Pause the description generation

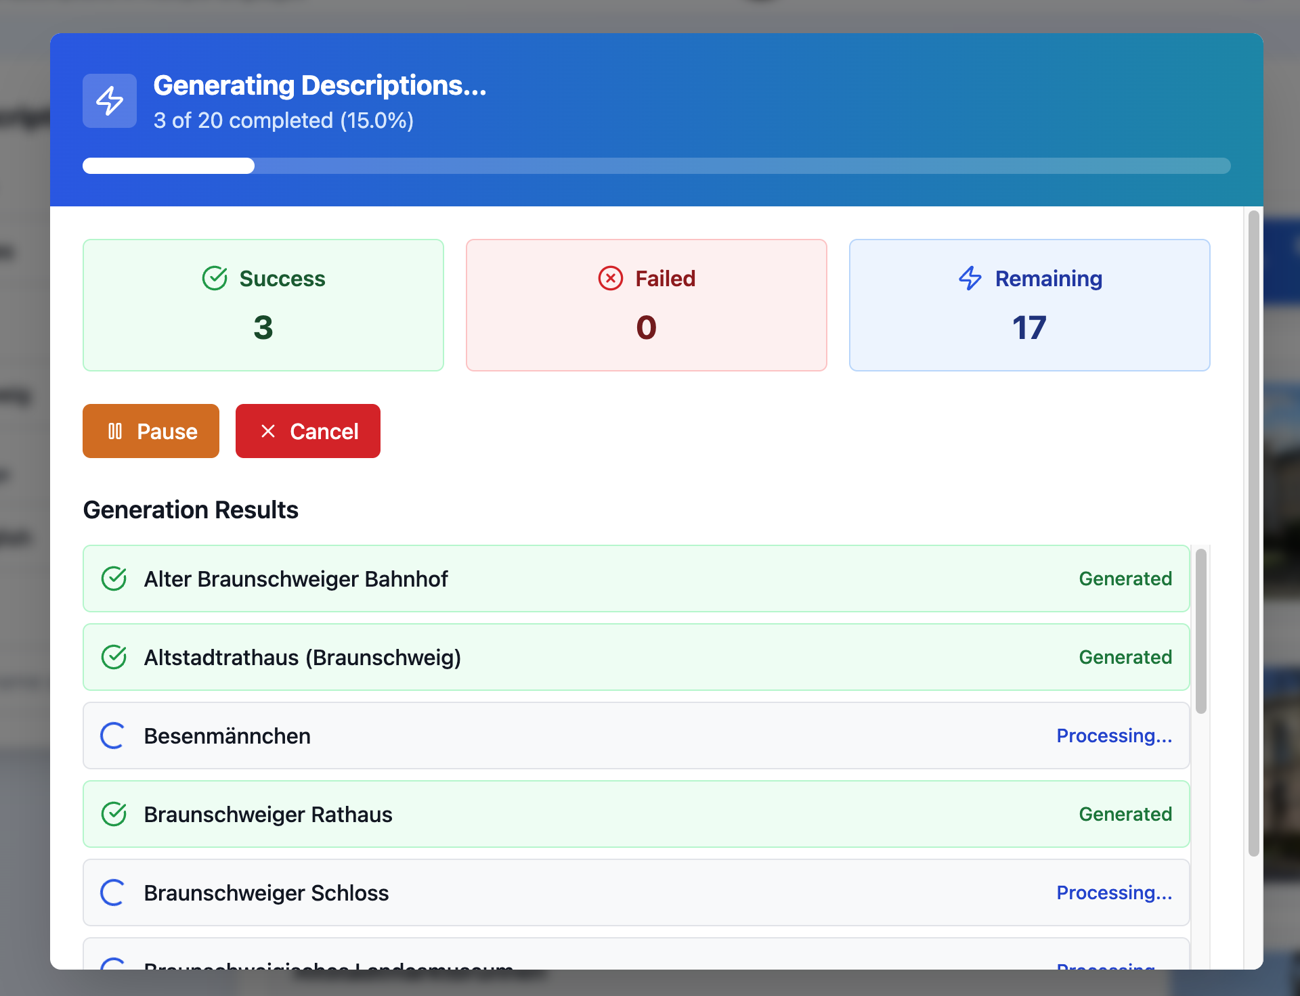[151, 431]
